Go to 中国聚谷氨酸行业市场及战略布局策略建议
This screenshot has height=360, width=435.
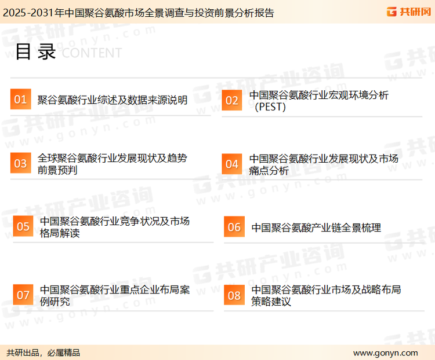(326, 295)
